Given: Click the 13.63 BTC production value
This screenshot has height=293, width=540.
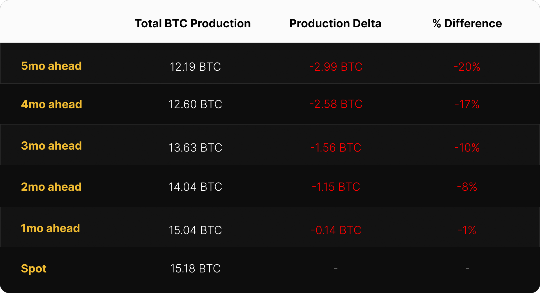Looking at the screenshot, I should point(195,148).
